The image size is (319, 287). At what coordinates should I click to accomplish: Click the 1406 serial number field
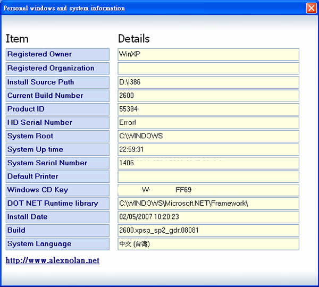tap(208, 163)
